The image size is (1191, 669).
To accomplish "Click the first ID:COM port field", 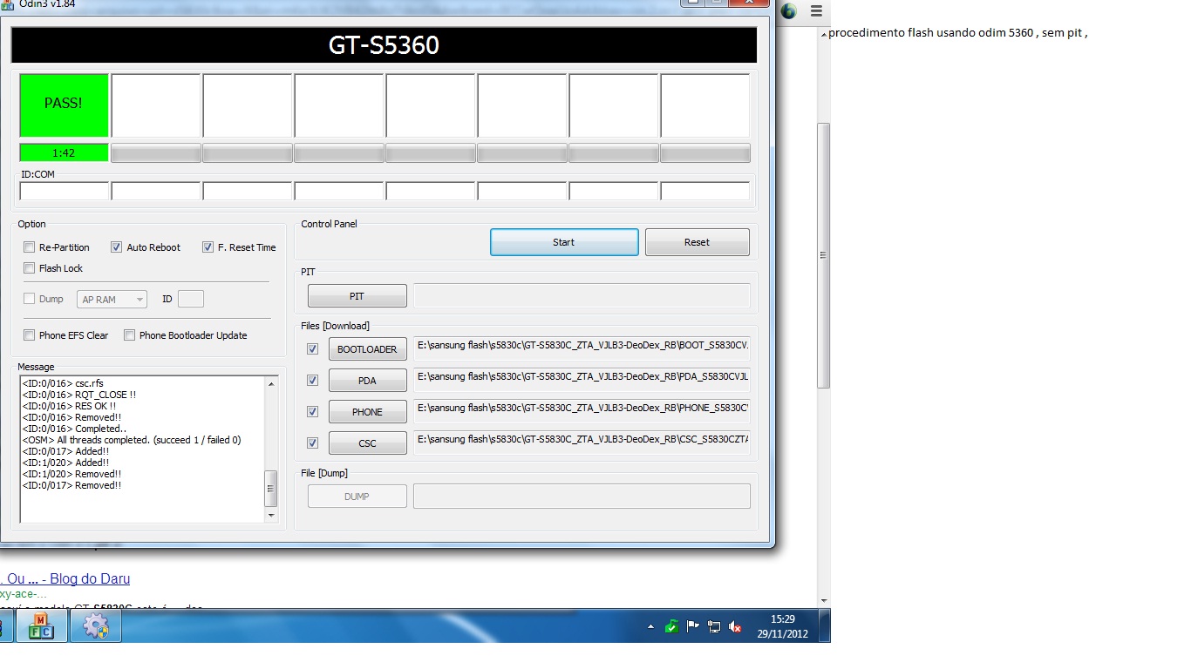I will pyautogui.click(x=64, y=191).
